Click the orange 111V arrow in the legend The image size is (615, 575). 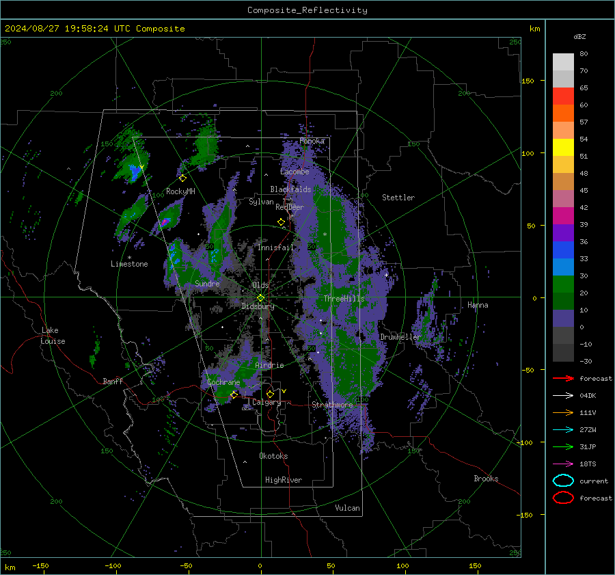click(563, 412)
